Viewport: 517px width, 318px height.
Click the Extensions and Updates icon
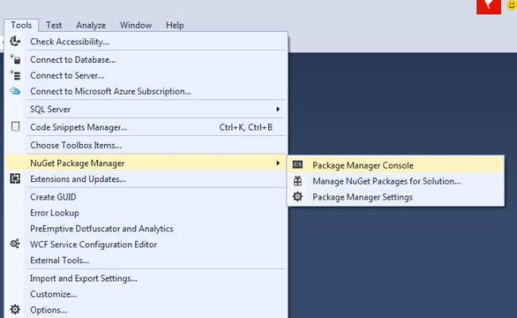tap(15, 179)
